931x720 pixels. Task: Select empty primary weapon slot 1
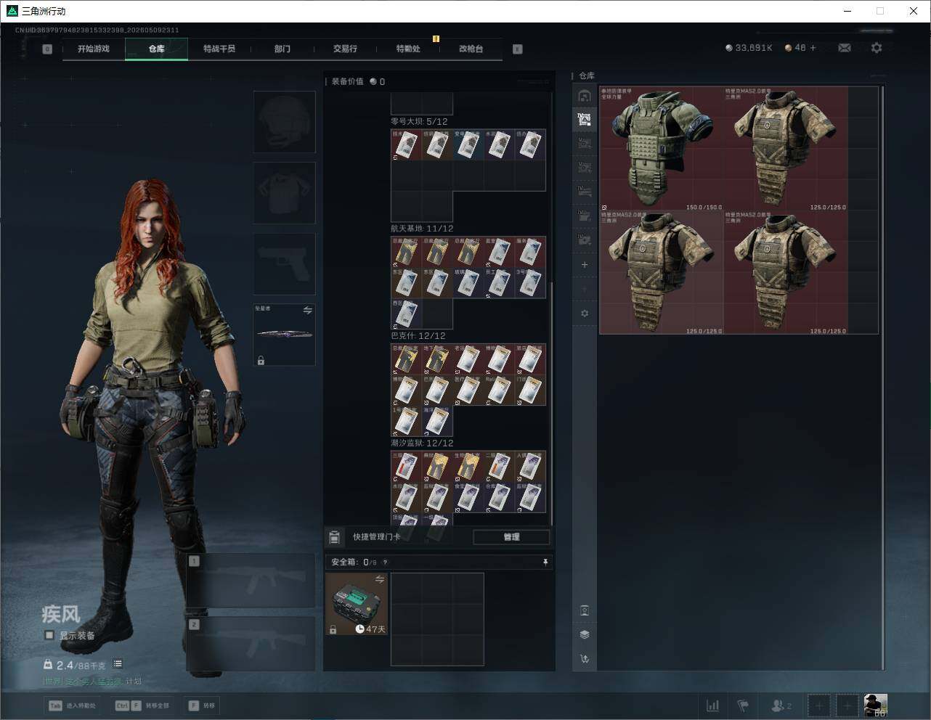click(251, 581)
